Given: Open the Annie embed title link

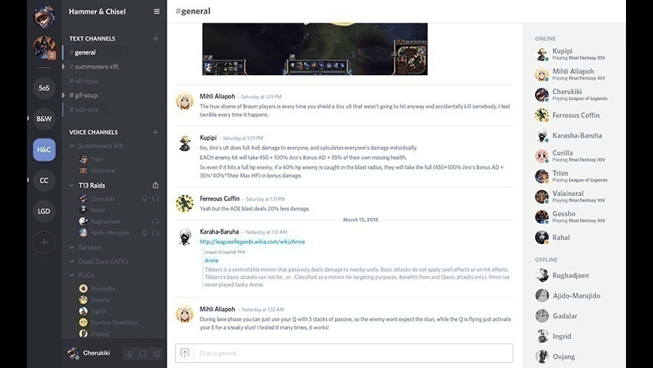Looking at the screenshot, I should click(212, 261).
